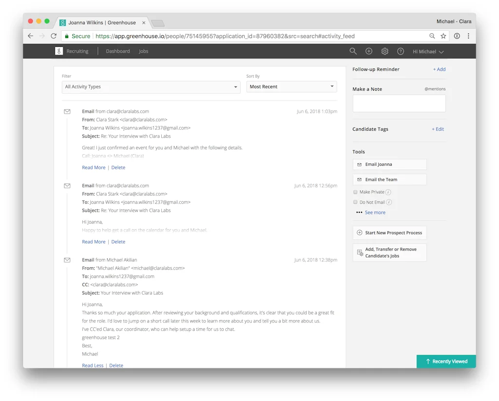Open the Most Recent sort dropdown
This screenshot has height=401, width=499.
pyautogui.click(x=291, y=87)
